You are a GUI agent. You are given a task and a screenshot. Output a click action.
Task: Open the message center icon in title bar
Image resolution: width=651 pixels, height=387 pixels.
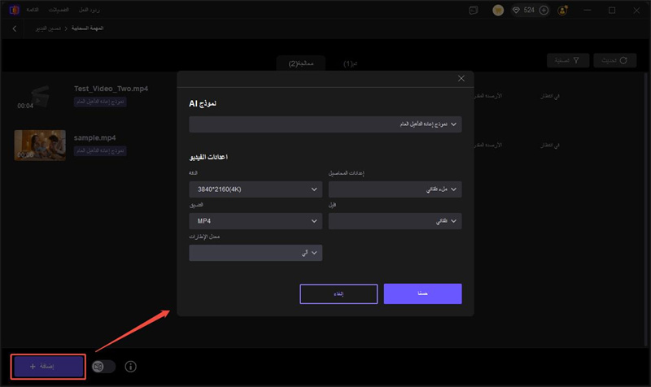point(474,11)
